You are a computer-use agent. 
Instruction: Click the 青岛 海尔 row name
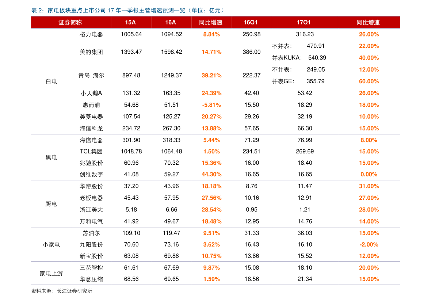click(91, 76)
